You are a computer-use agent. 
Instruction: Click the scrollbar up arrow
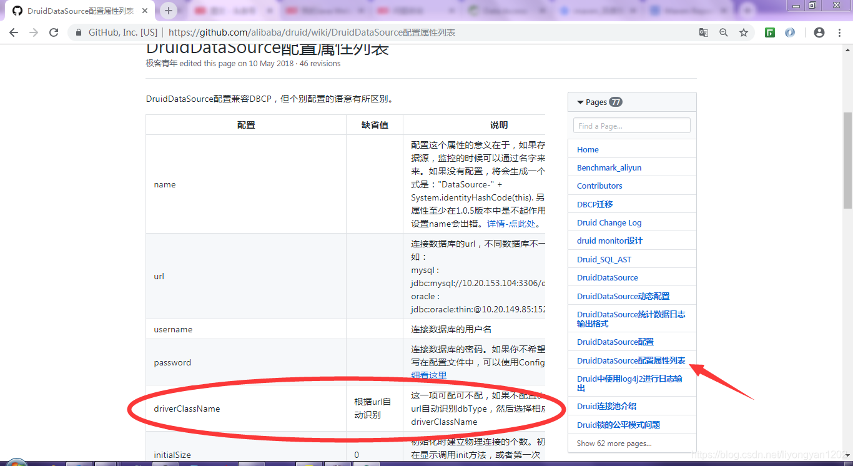coord(847,50)
